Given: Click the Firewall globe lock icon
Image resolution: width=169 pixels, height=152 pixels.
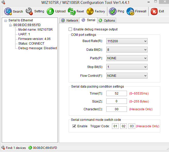Looking at the screenshot, I should point(130,11).
